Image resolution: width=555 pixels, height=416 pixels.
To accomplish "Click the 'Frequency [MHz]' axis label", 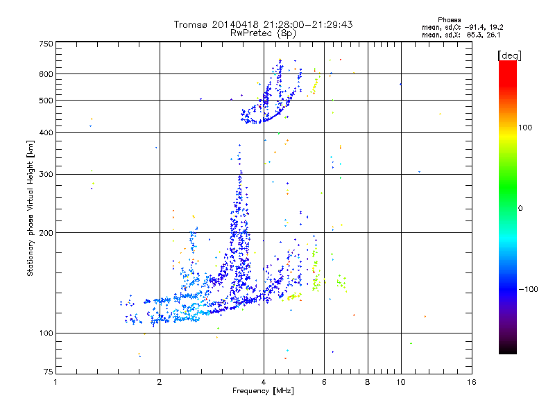I will pyautogui.click(x=263, y=391).
